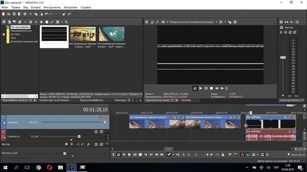Image resolution: width=307 pixels, height=172 pixels.
Task: Open a project using the folder icon
Action: coord(9,14)
